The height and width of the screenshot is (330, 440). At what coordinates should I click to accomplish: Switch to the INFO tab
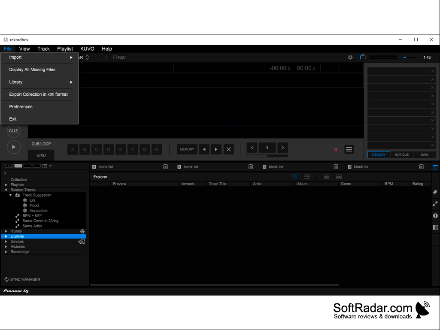pos(425,154)
